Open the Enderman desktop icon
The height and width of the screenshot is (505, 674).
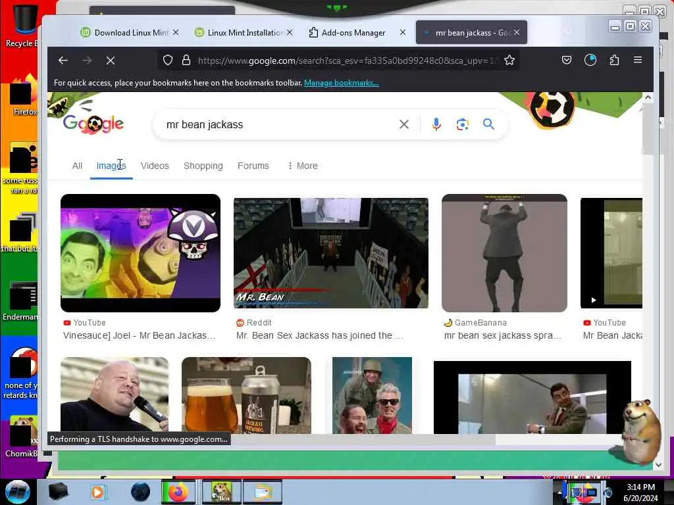click(20, 301)
